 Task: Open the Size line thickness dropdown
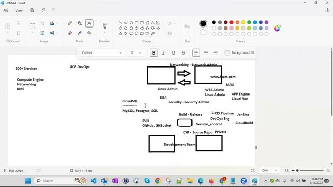point(187,28)
